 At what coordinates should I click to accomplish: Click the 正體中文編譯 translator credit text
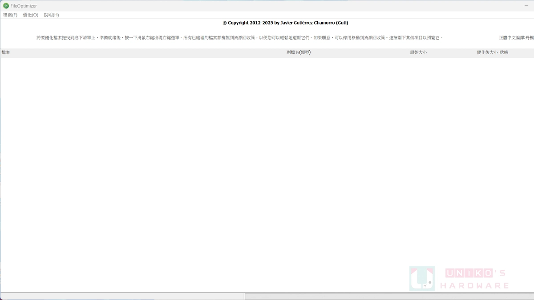[x=516, y=38]
